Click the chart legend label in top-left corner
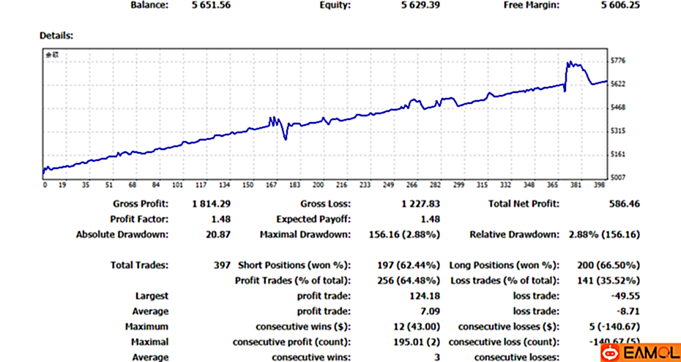 51,55
